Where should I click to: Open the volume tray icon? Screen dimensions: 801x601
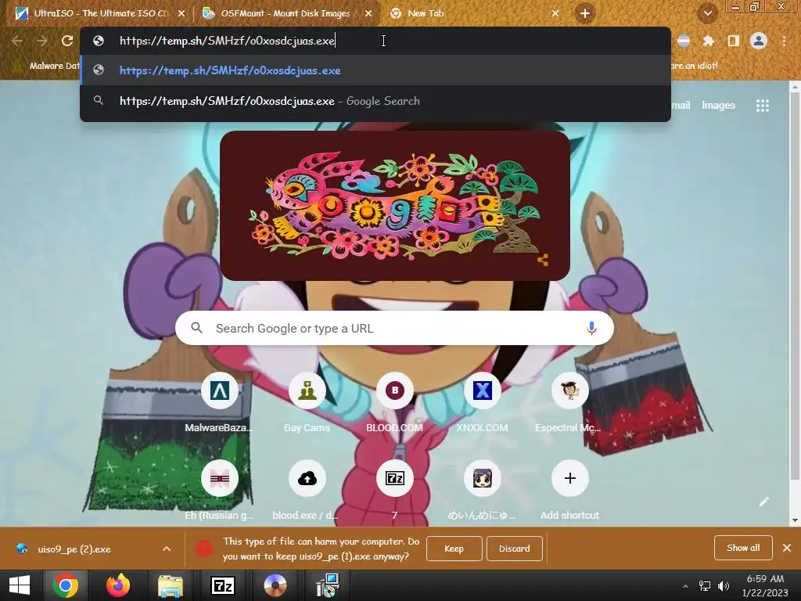click(724, 586)
